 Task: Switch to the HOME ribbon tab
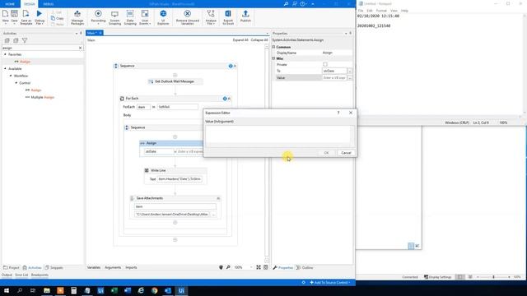(x=10, y=4)
